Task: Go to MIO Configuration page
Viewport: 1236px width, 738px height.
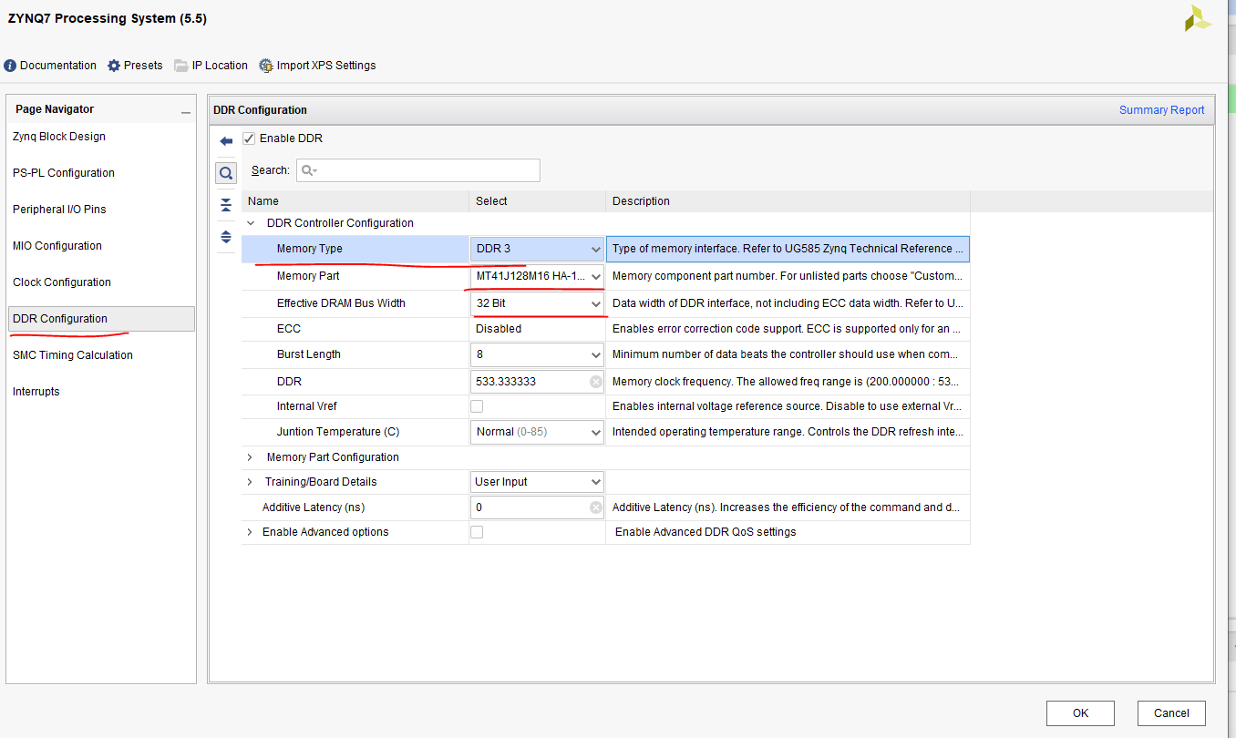Action: pos(57,246)
